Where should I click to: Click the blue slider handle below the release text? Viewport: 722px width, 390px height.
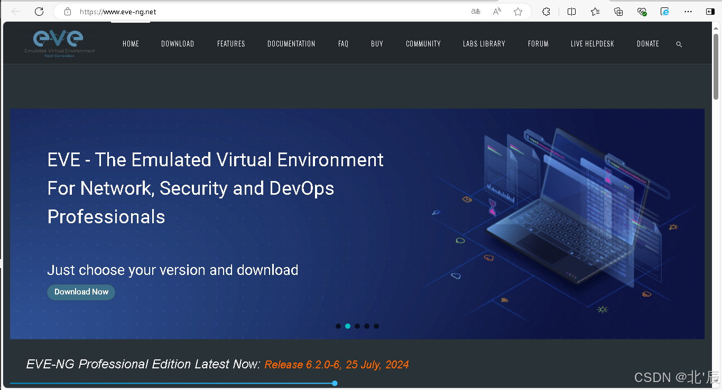[x=335, y=383]
